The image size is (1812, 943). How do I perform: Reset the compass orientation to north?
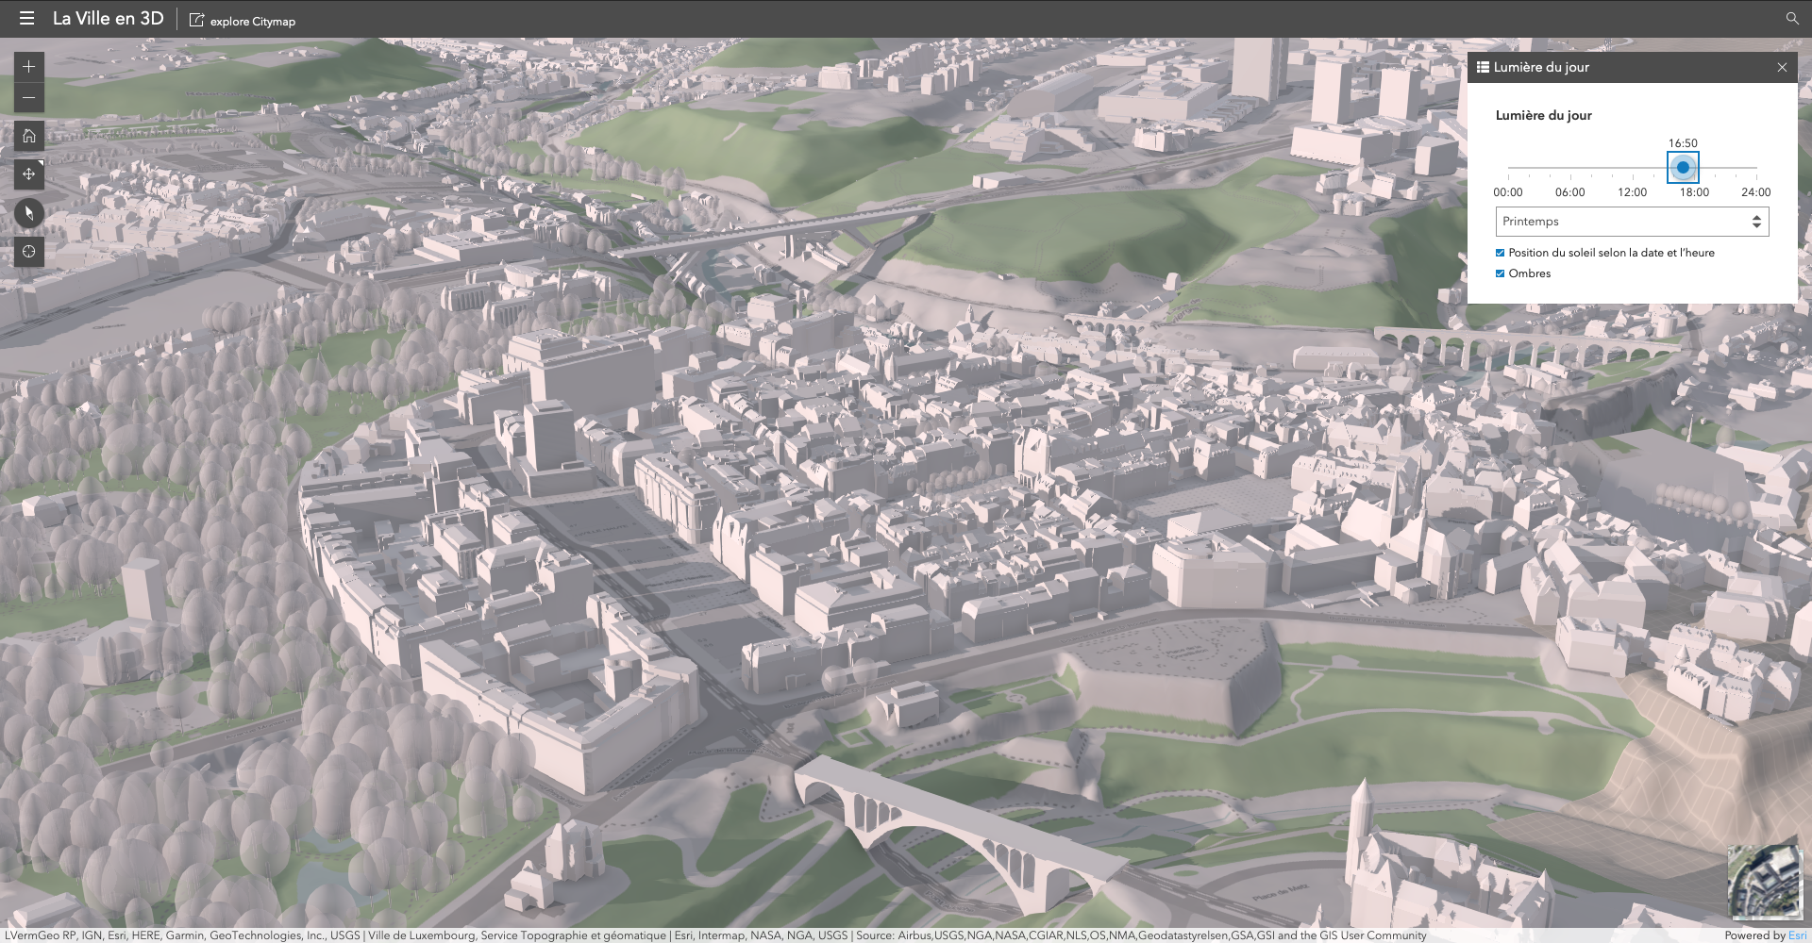point(29,213)
